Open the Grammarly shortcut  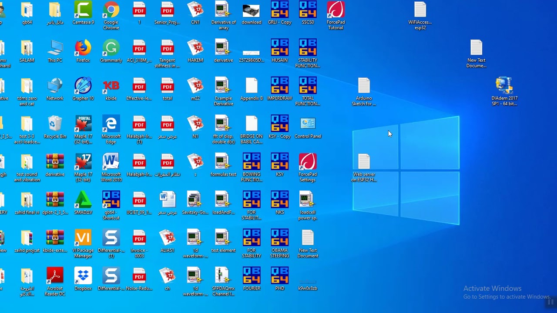[111, 52]
